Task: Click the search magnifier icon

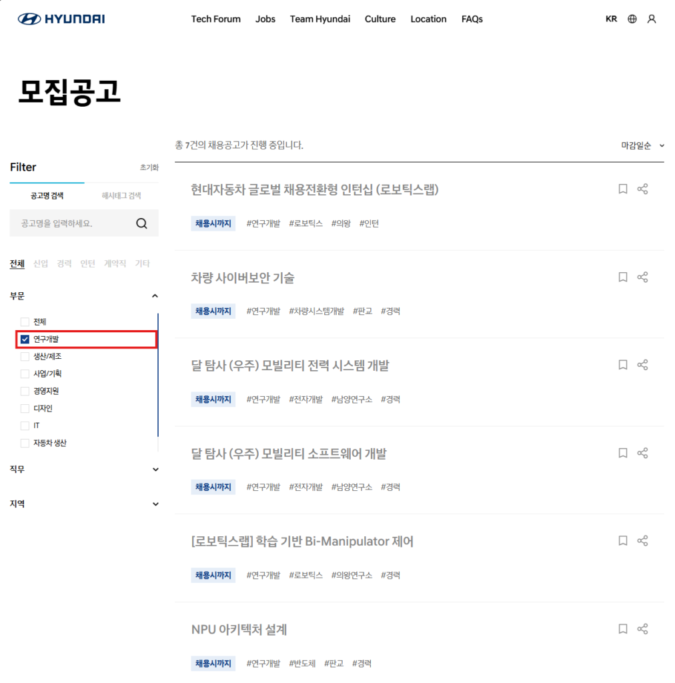Action: click(x=141, y=223)
